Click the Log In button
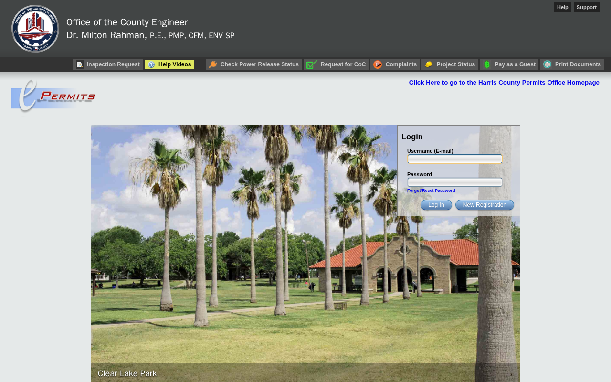 (436, 205)
